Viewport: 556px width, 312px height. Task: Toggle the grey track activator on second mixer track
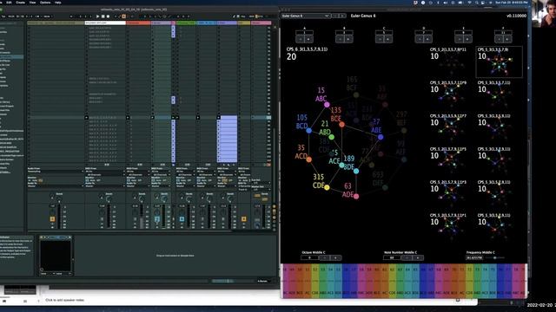[103, 219]
